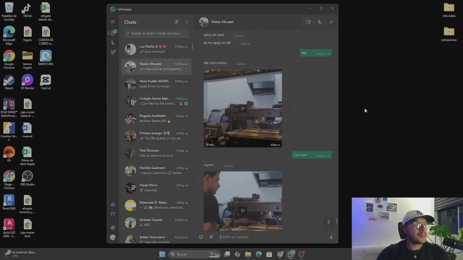
Task: Open the attachment paperclip menu
Action: [x=212, y=237]
